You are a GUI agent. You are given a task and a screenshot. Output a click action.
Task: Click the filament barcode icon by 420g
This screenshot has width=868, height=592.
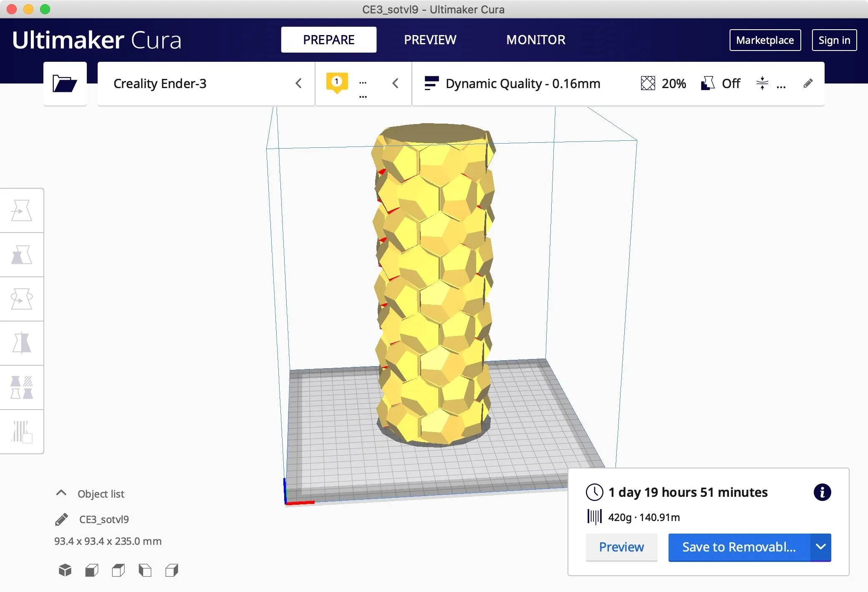pos(594,517)
